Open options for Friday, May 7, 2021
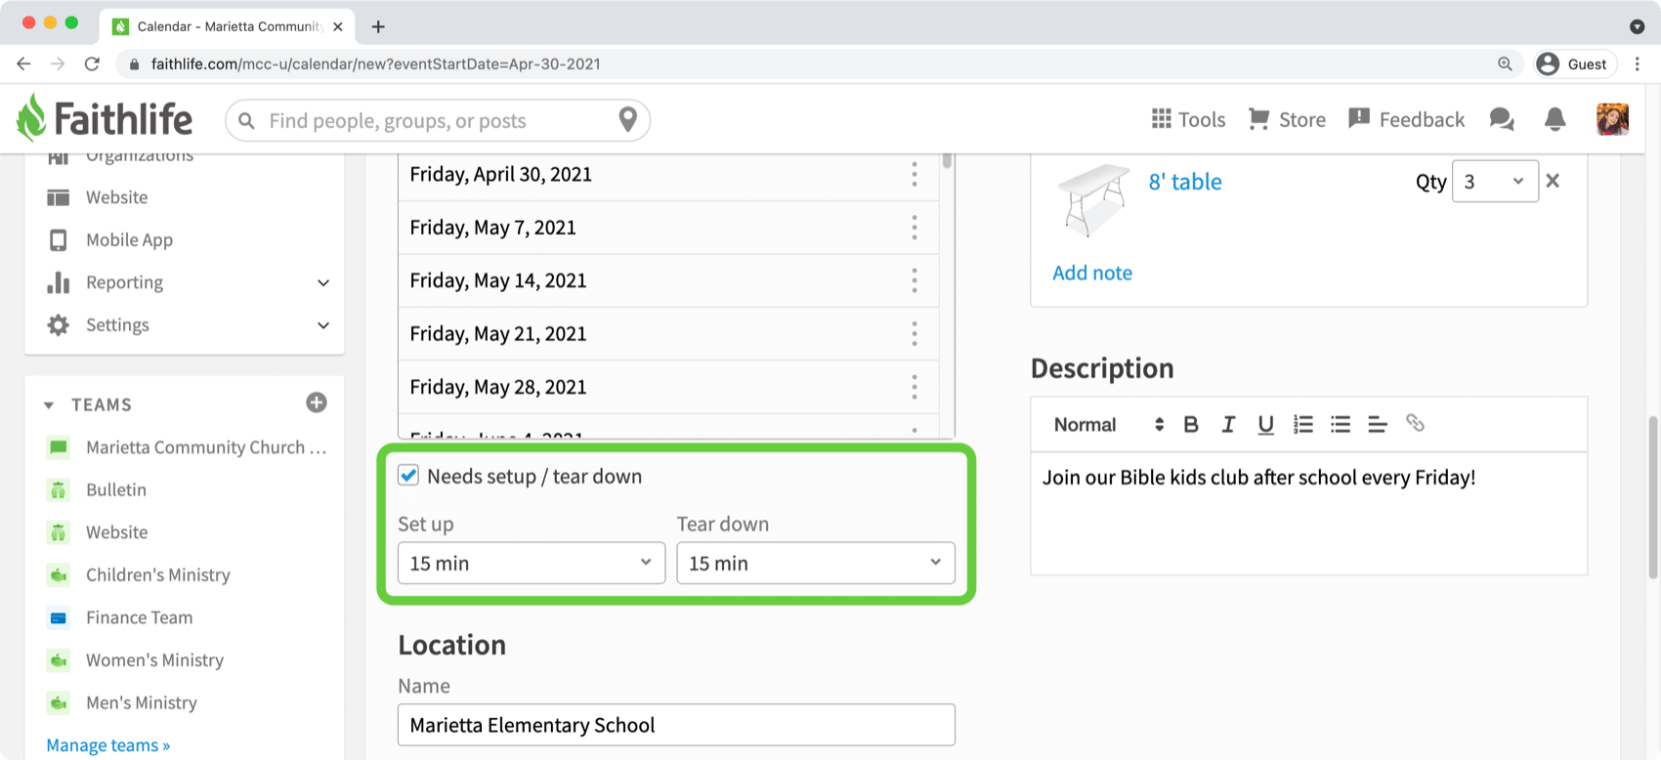 pyautogui.click(x=915, y=228)
